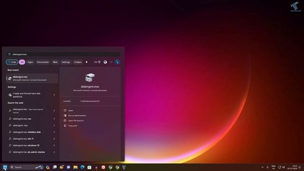Click the search field containing diskmgmt.msc
Viewport: 304px width, 171px height.
click(64, 54)
